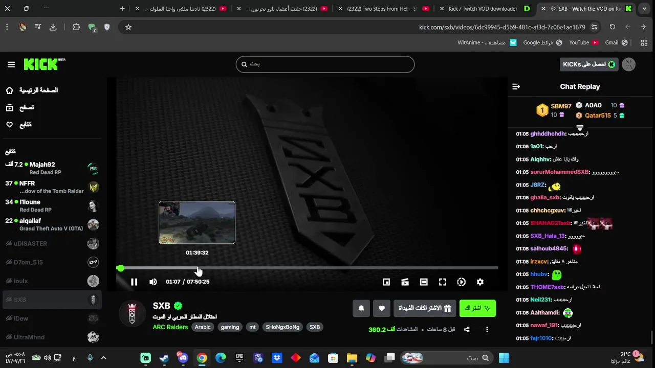Viewport: 655px width, 368px height.
Task: Open the offline UltraMhnd channel
Action: click(52, 337)
